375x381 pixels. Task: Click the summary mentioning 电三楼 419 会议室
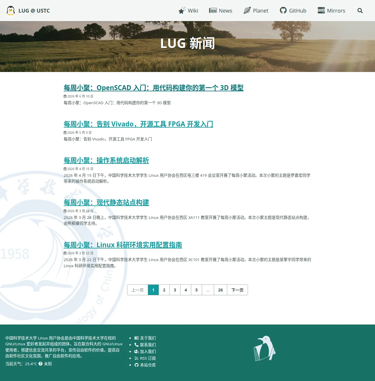click(x=187, y=178)
